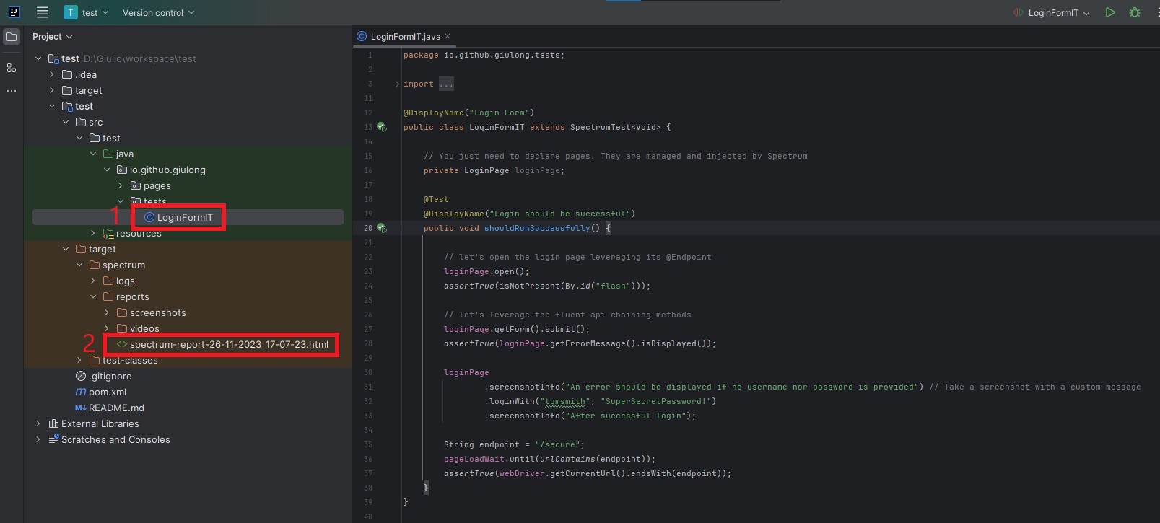Click the package declaration on line 1

coord(484,55)
